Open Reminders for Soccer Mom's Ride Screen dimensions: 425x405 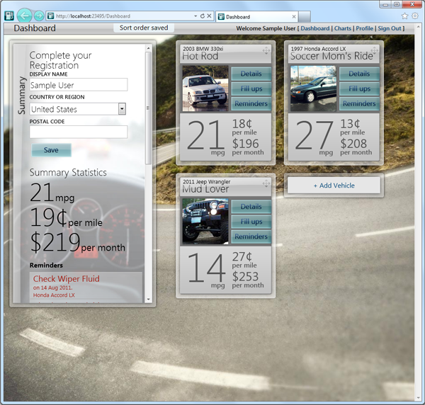coord(359,103)
